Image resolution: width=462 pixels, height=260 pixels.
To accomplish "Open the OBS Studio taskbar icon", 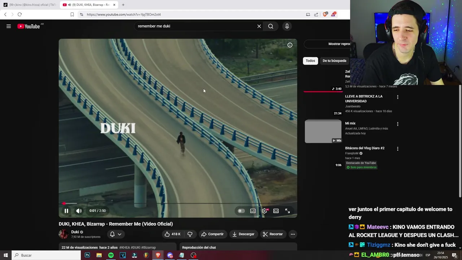I will [193, 255].
